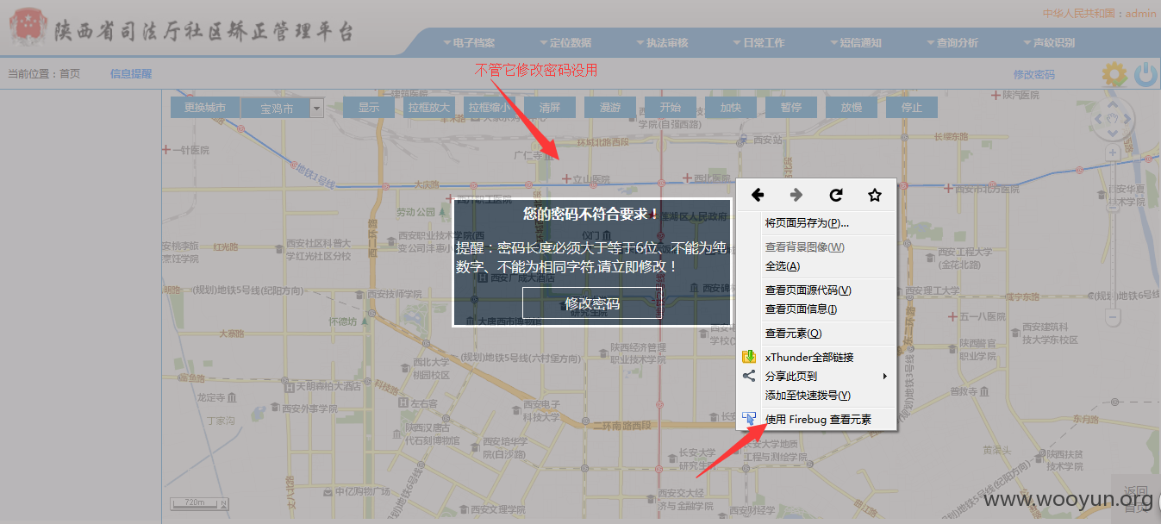Click the xThunder download icon
This screenshot has height=524, width=1161.
(x=749, y=357)
